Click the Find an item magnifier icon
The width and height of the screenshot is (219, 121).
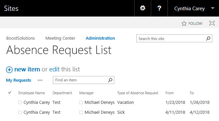(x=110, y=80)
